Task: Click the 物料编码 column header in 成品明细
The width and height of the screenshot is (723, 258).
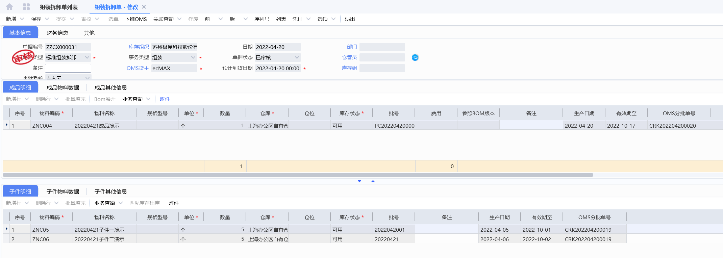Action: tap(51, 113)
